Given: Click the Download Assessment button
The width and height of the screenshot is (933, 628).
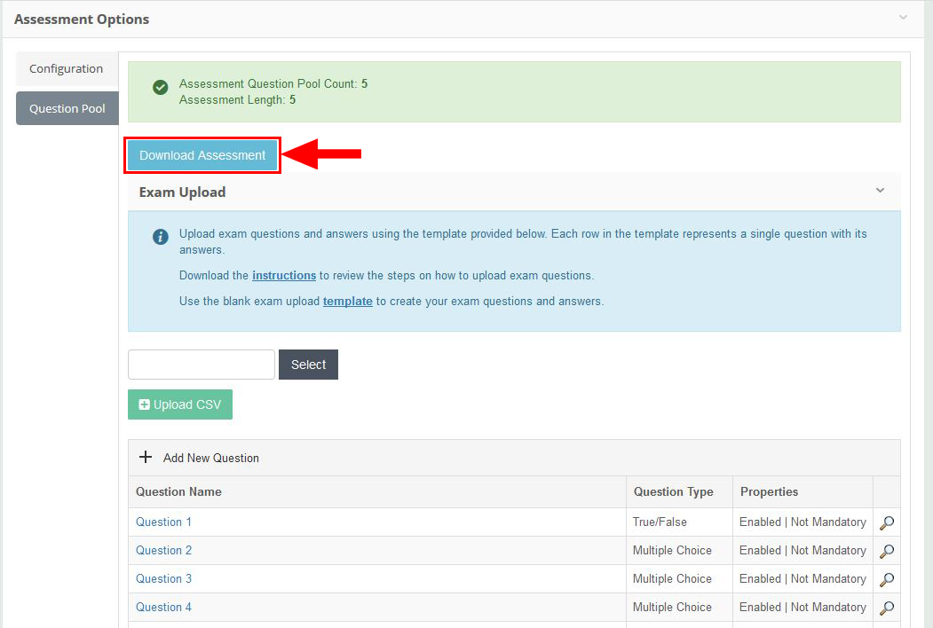Looking at the screenshot, I should pos(202,155).
